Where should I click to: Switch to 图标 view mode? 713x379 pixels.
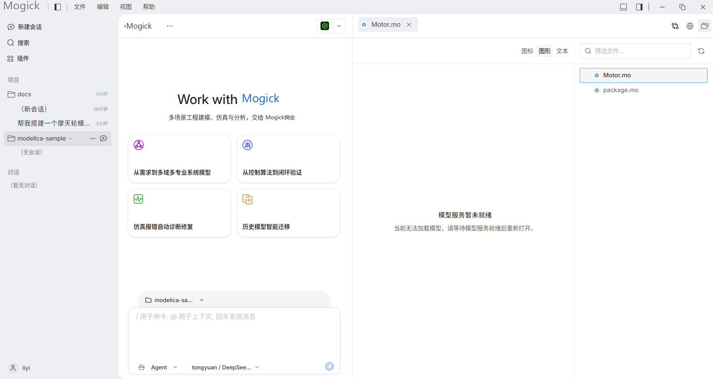pyautogui.click(x=527, y=51)
